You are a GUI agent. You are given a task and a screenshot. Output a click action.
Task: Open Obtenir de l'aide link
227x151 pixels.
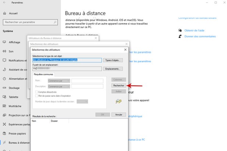click(194, 30)
